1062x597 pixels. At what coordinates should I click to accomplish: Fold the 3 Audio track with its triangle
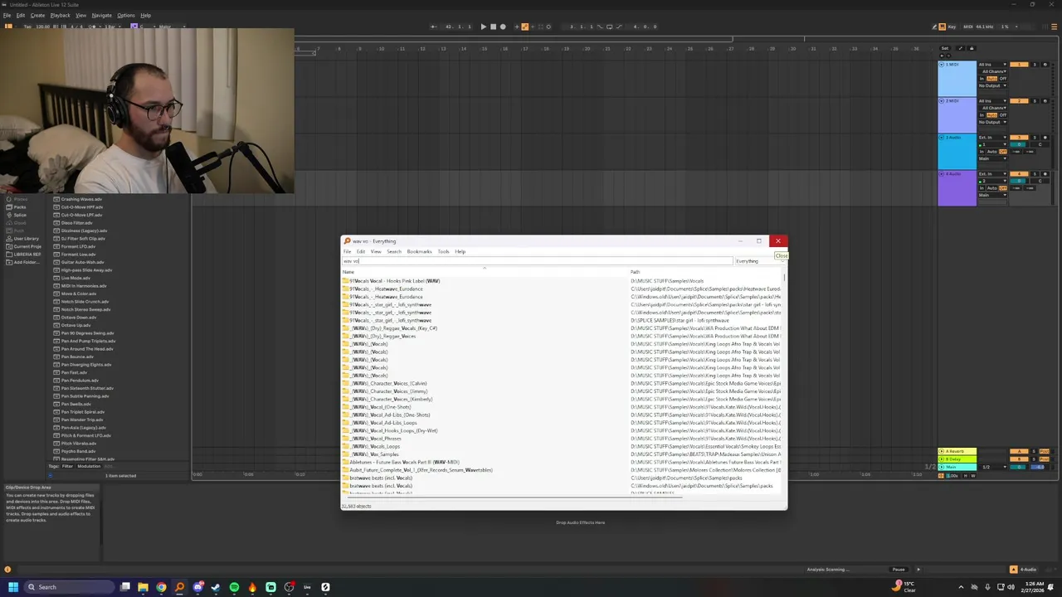[942, 138]
